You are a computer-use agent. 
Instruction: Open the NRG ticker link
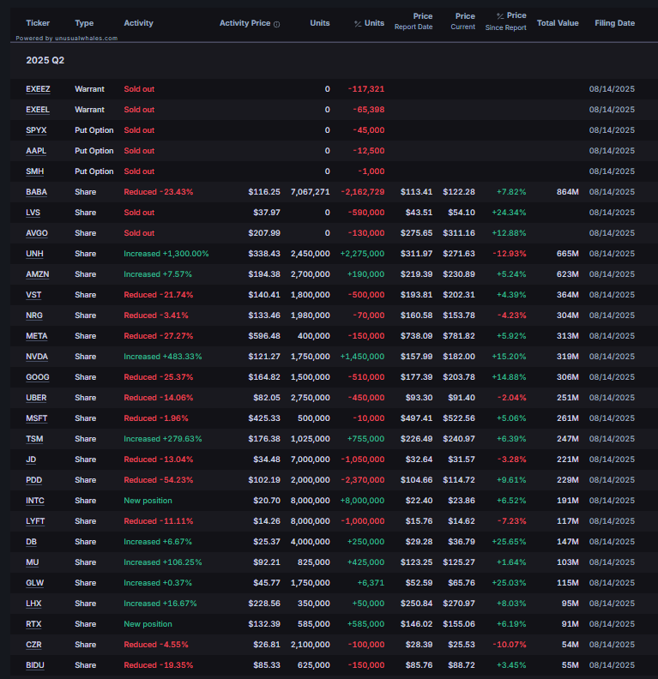click(34, 315)
